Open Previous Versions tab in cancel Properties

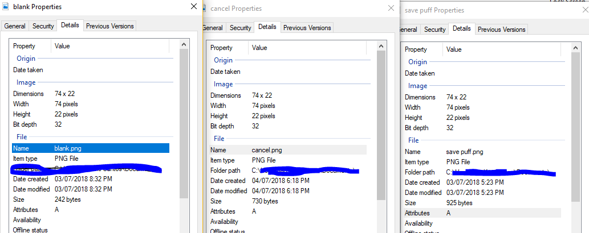[x=307, y=28]
